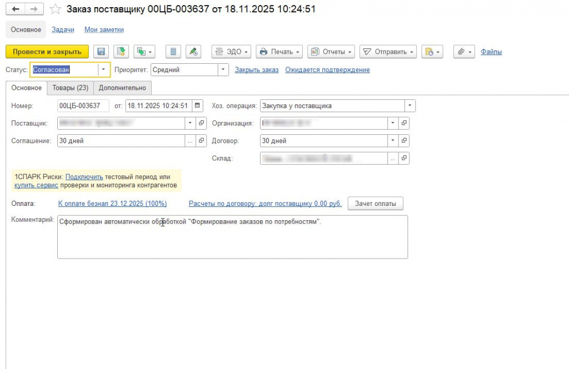Switch to Дополнительно tab

[x=122, y=88]
